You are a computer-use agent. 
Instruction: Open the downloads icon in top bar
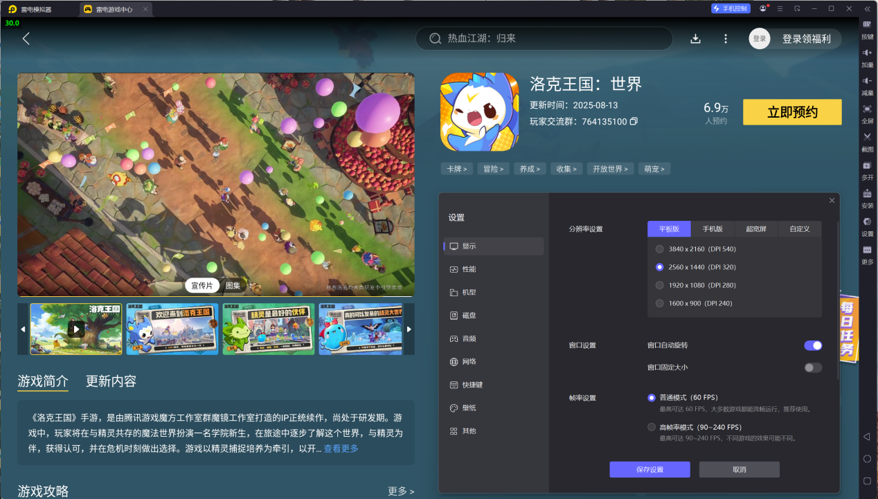click(695, 39)
